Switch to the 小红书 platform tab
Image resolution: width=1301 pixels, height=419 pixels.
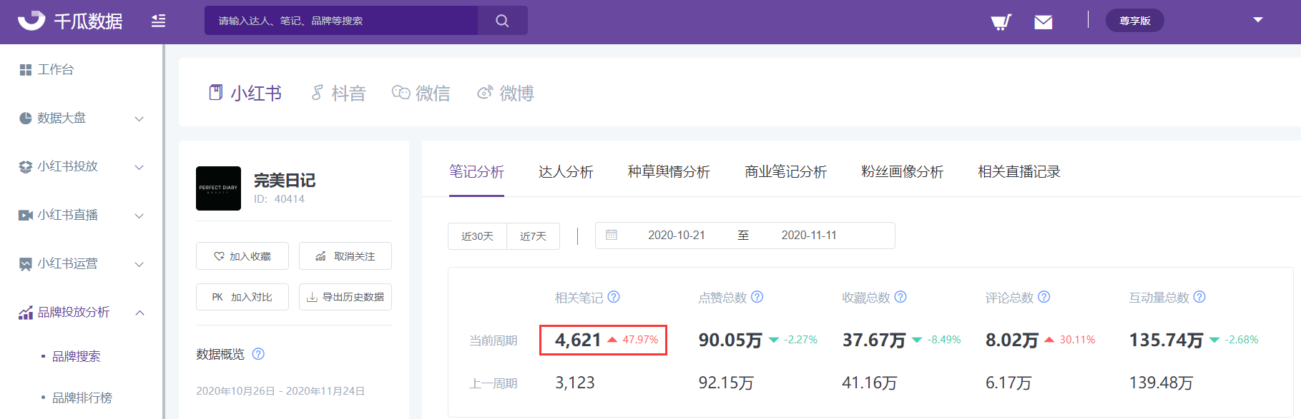(245, 93)
